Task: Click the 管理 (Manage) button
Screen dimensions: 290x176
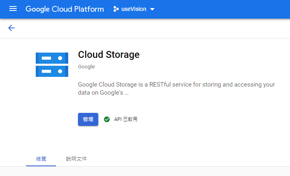Action: (88, 119)
